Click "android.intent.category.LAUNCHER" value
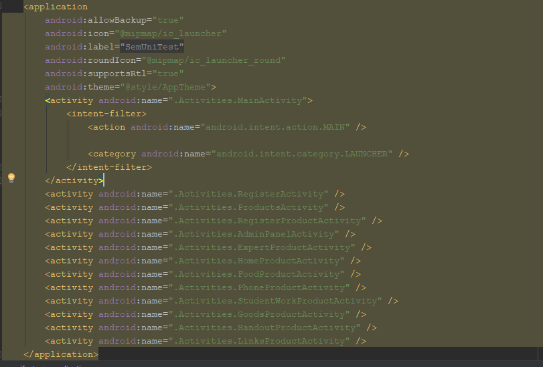The image size is (543, 367). [x=302, y=154]
